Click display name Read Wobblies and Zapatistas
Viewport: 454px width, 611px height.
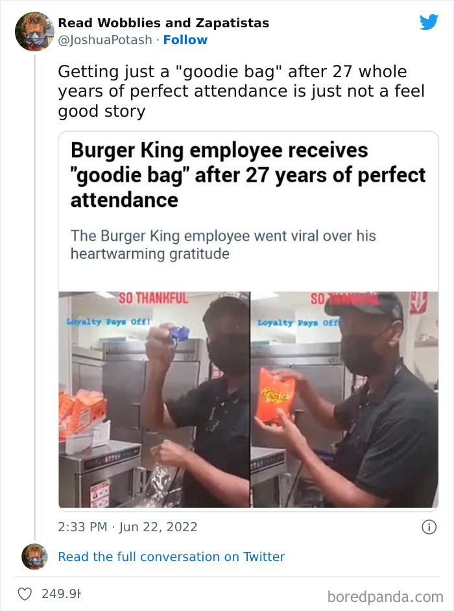163,23
